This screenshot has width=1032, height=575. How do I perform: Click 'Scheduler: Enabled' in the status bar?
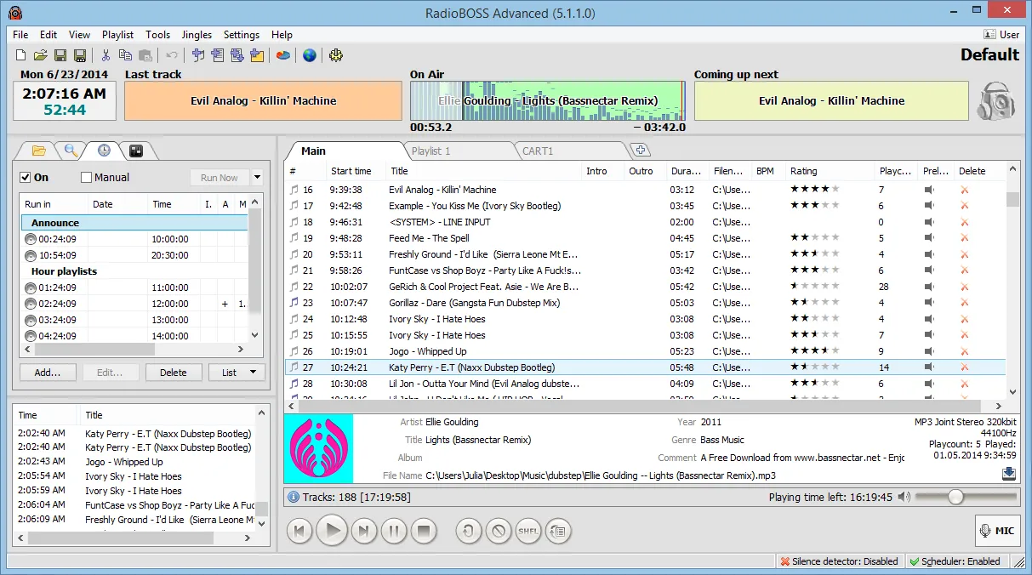click(957, 561)
